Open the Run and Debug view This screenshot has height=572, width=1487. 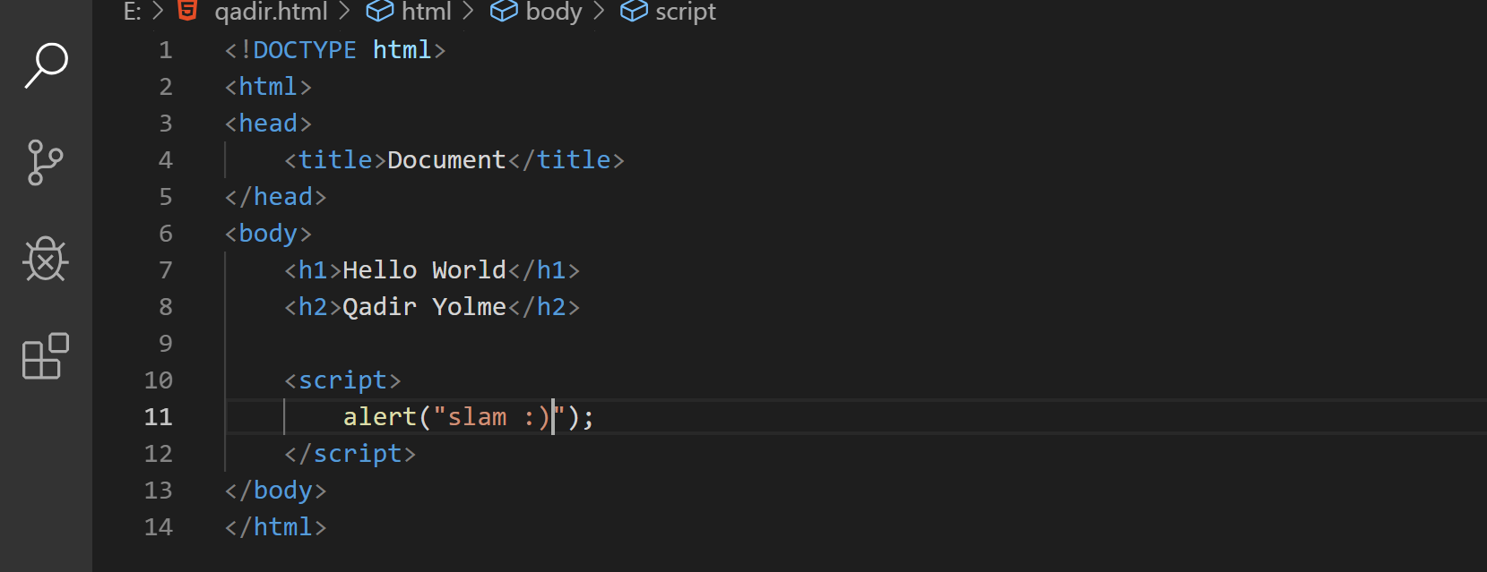click(x=46, y=260)
